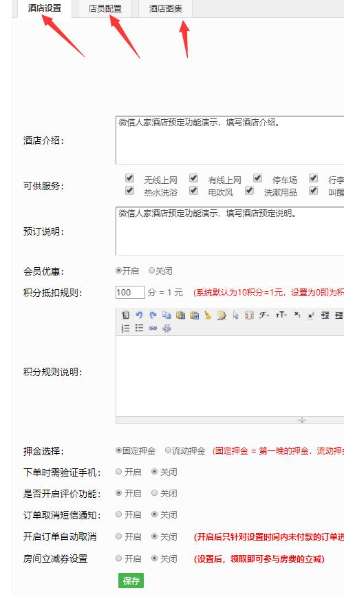Insert a bulleted list in editor
The height and width of the screenshot is (595, 344).
coord(139,328)
